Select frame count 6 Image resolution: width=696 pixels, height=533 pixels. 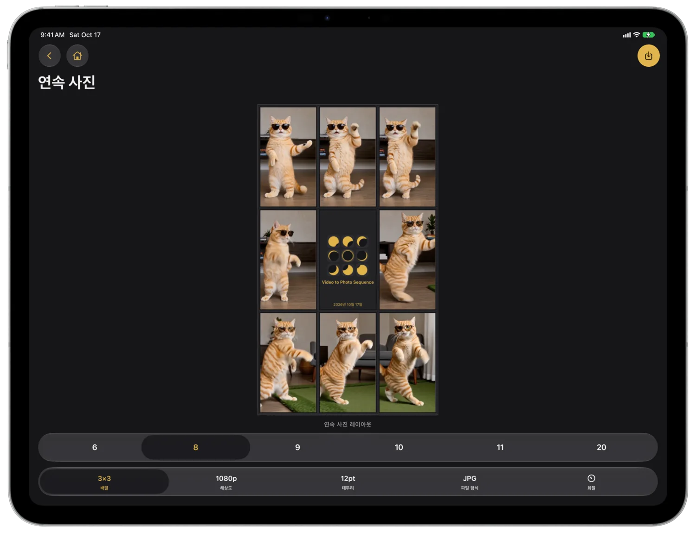tap(95, 447)
